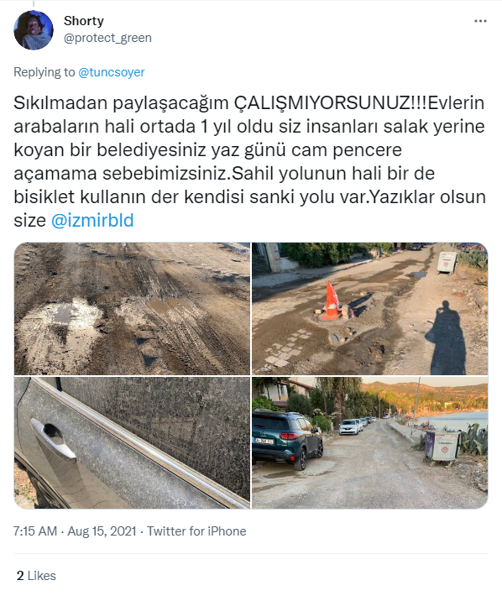The width and height of the screenshot is (502, 596).
Task: Open Shorty's profile avatar picture
Action: 34,30
